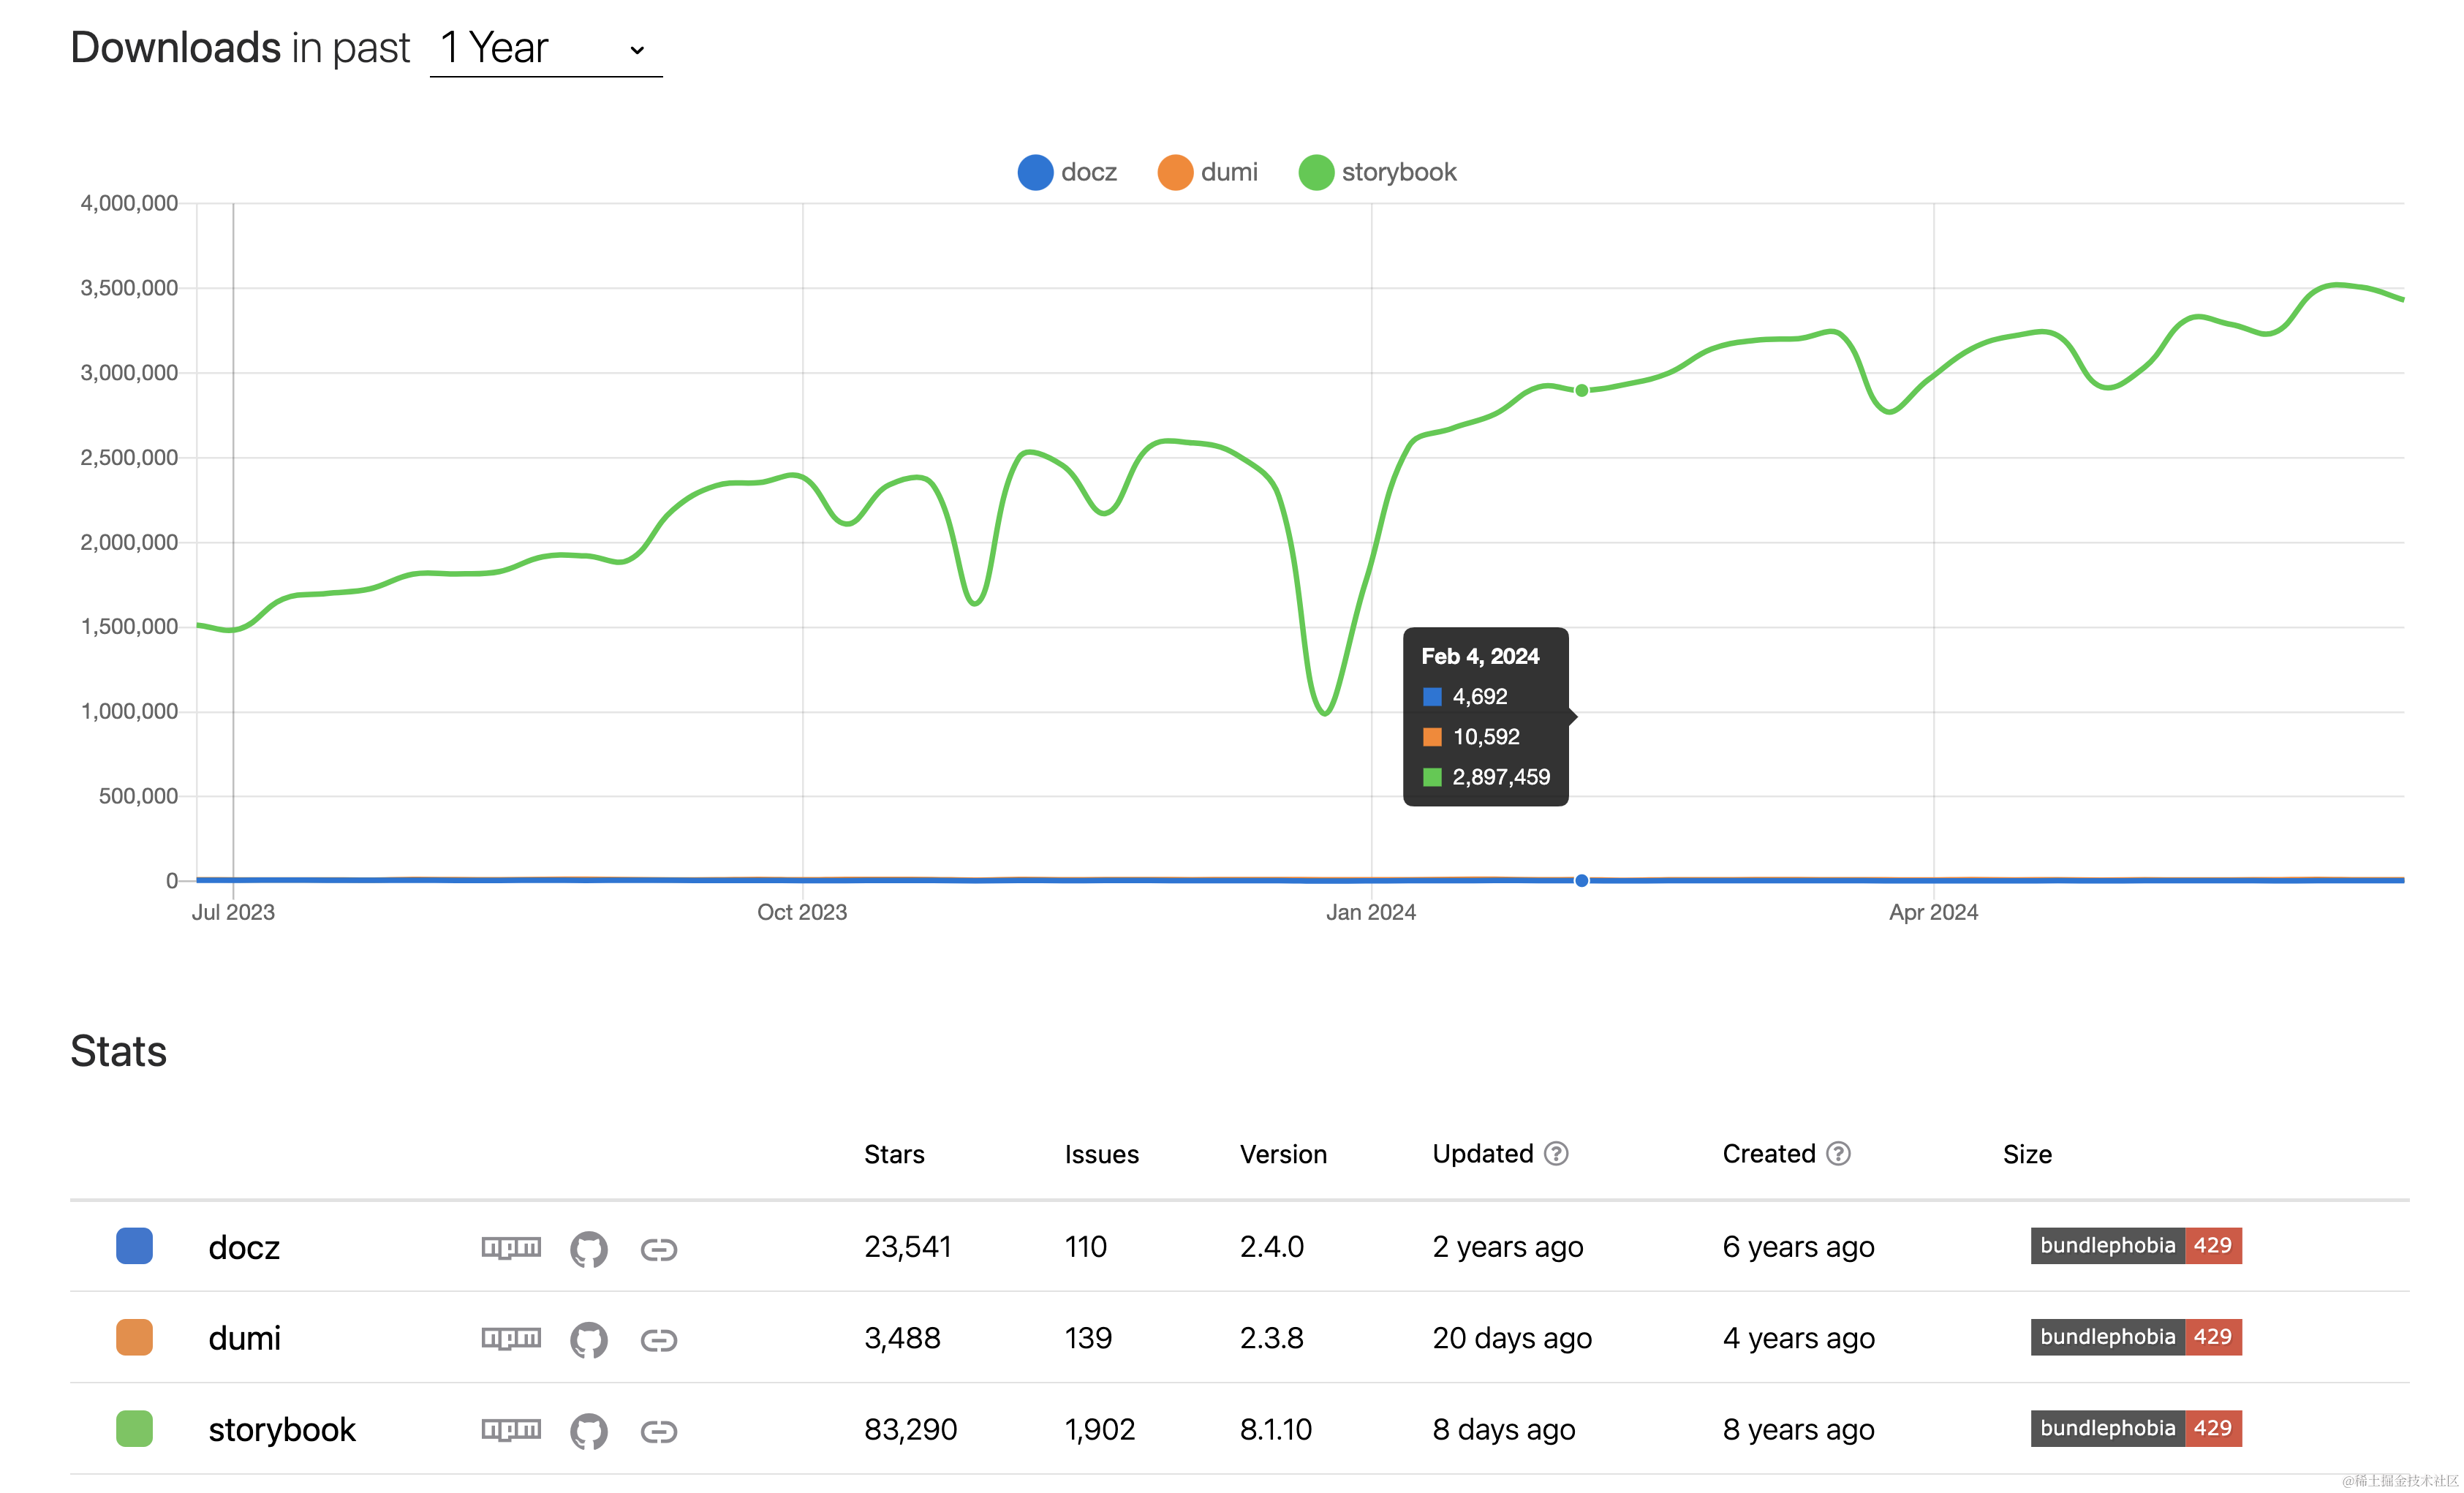The height and width of the screenshot is (1493, 2464).
Task: Click the '4 years ago' created cell
Action: click(x=1799, y=1339)
